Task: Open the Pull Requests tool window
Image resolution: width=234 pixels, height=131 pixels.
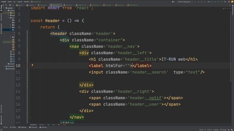Action: point(1,28)
